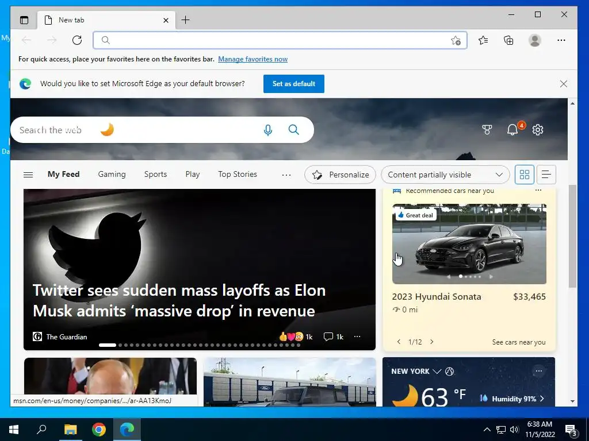Switch to list layout view
The width and height of the screenshot is (589, 441).
[546, 175]
